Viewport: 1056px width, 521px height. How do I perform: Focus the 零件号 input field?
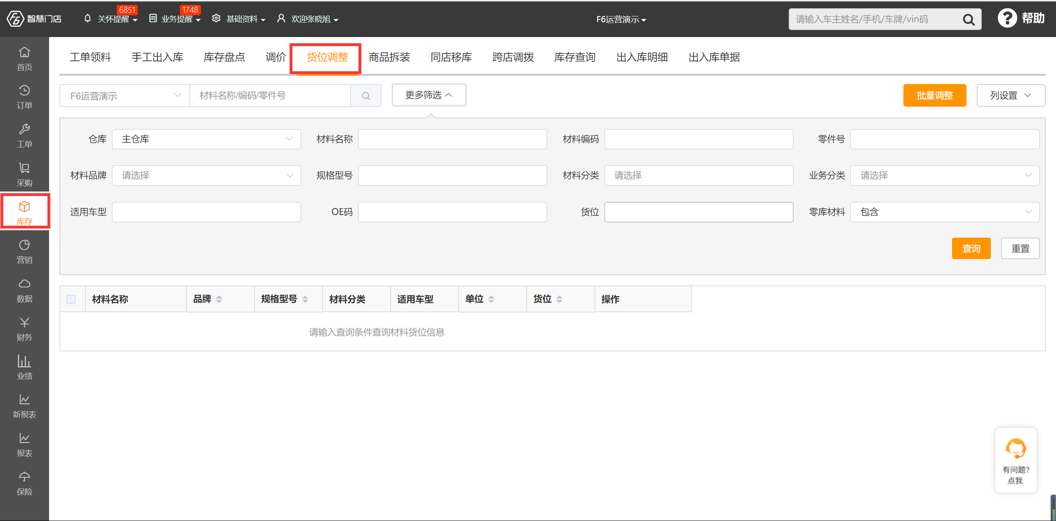(x=945, y=139)
